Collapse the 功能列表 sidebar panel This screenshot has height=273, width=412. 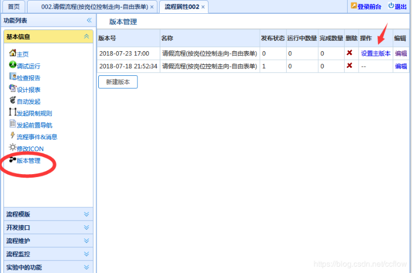pyautogui.click(x=89, y=20)
